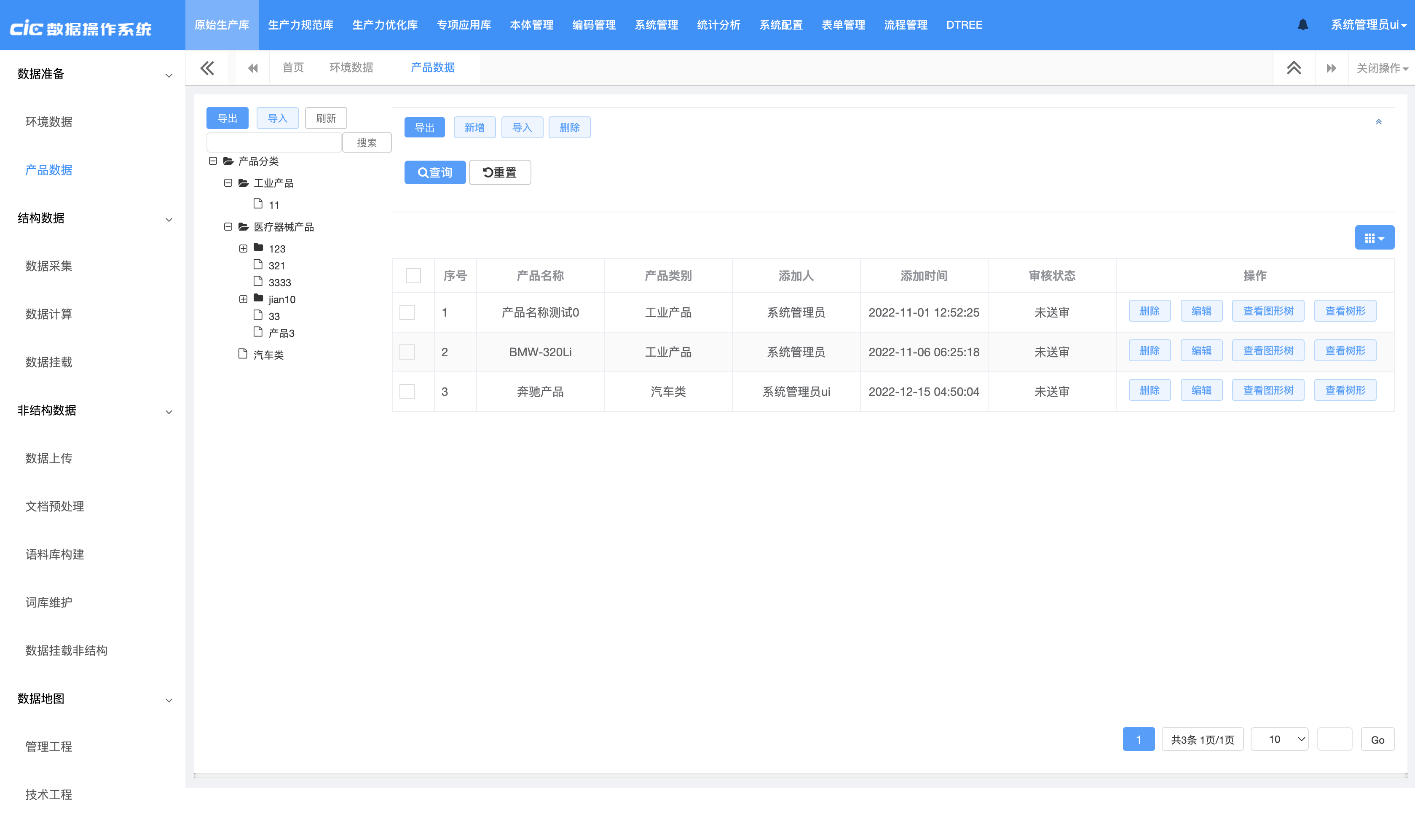Check the select-all header checkbox
The height and width of the screenshot is (817, 1415).
pos(413,276)
